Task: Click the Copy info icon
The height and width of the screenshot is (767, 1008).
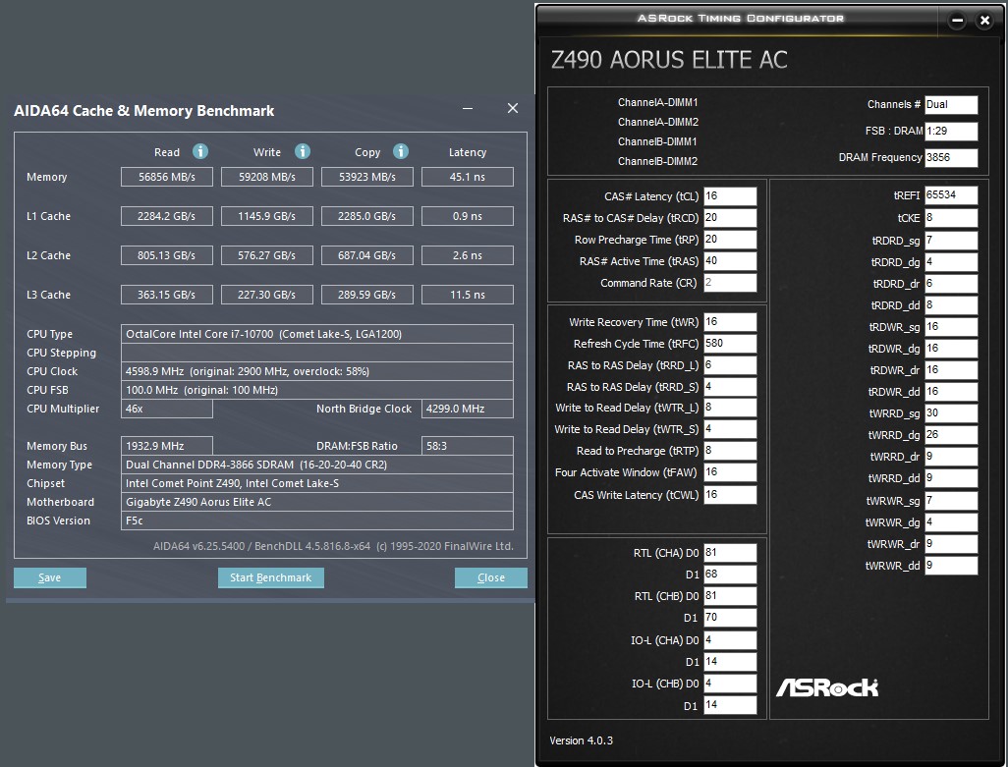Action: tap(401, 151)
